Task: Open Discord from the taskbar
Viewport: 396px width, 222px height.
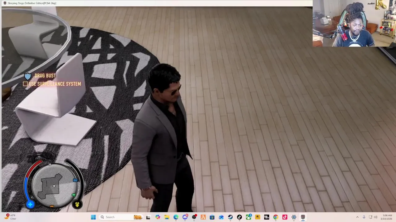Action: point(185,217)
